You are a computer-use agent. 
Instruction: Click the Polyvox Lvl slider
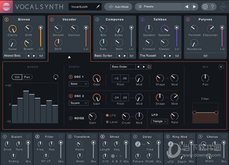[222, 37]
